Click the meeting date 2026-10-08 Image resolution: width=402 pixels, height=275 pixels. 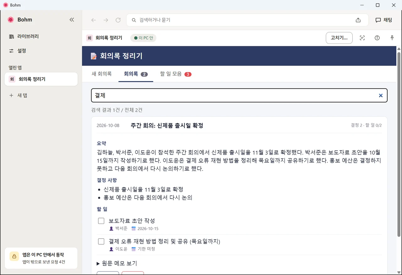point(108,126)
